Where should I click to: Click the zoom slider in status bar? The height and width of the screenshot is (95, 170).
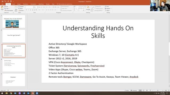click(x=158, y=91)
